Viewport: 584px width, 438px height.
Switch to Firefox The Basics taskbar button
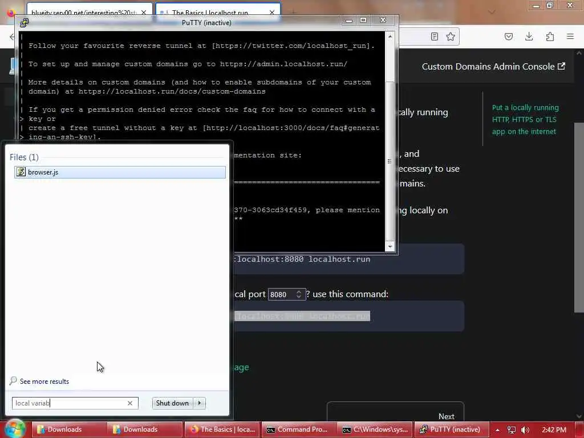click(222, 429)
